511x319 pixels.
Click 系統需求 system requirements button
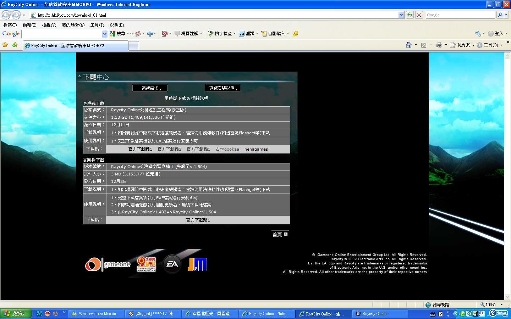150,88
